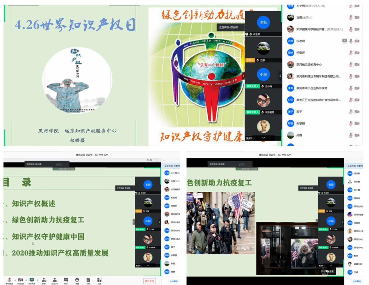Open the documents icon in toolbar

pyautogui.click(x=88, y=280)
